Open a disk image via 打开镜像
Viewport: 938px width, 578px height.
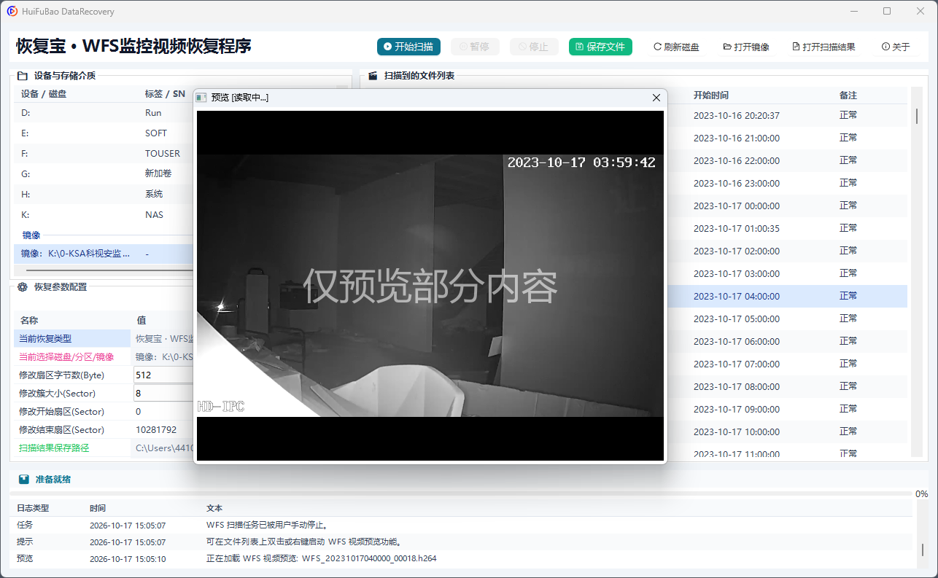(x=746, y=47)
